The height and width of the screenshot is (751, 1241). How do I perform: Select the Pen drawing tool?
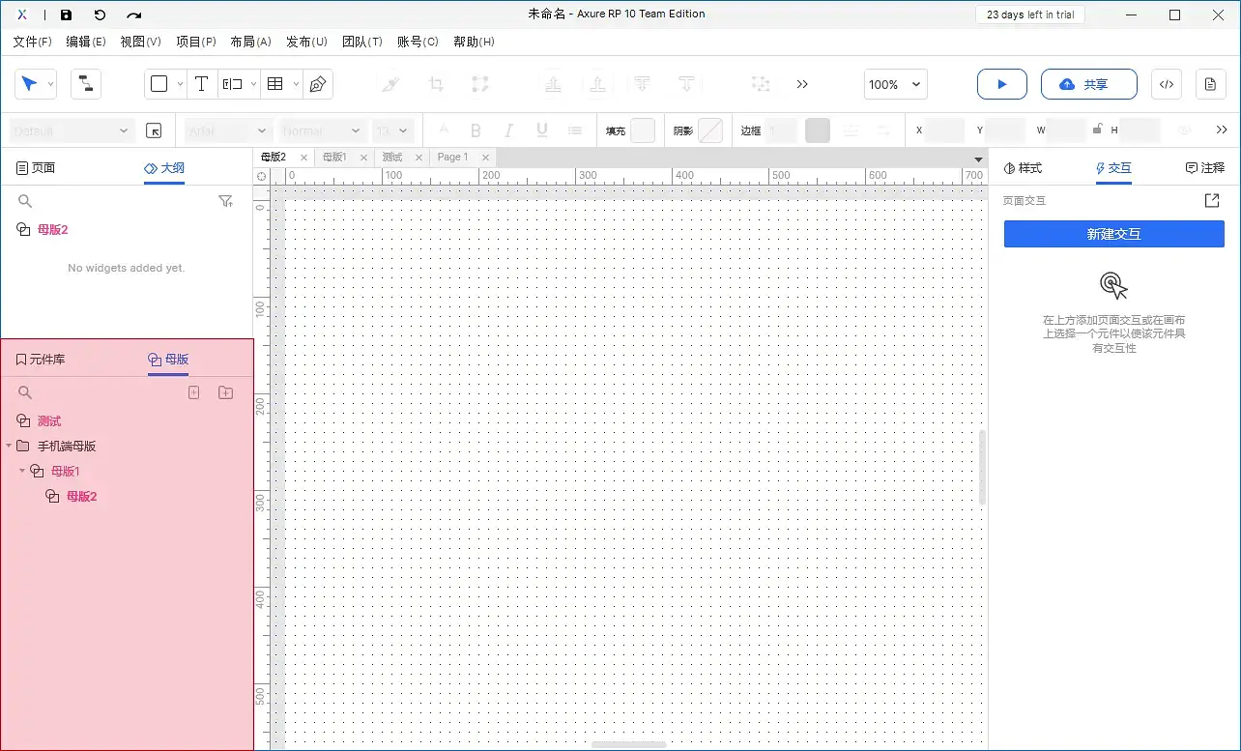pos(317,84)
